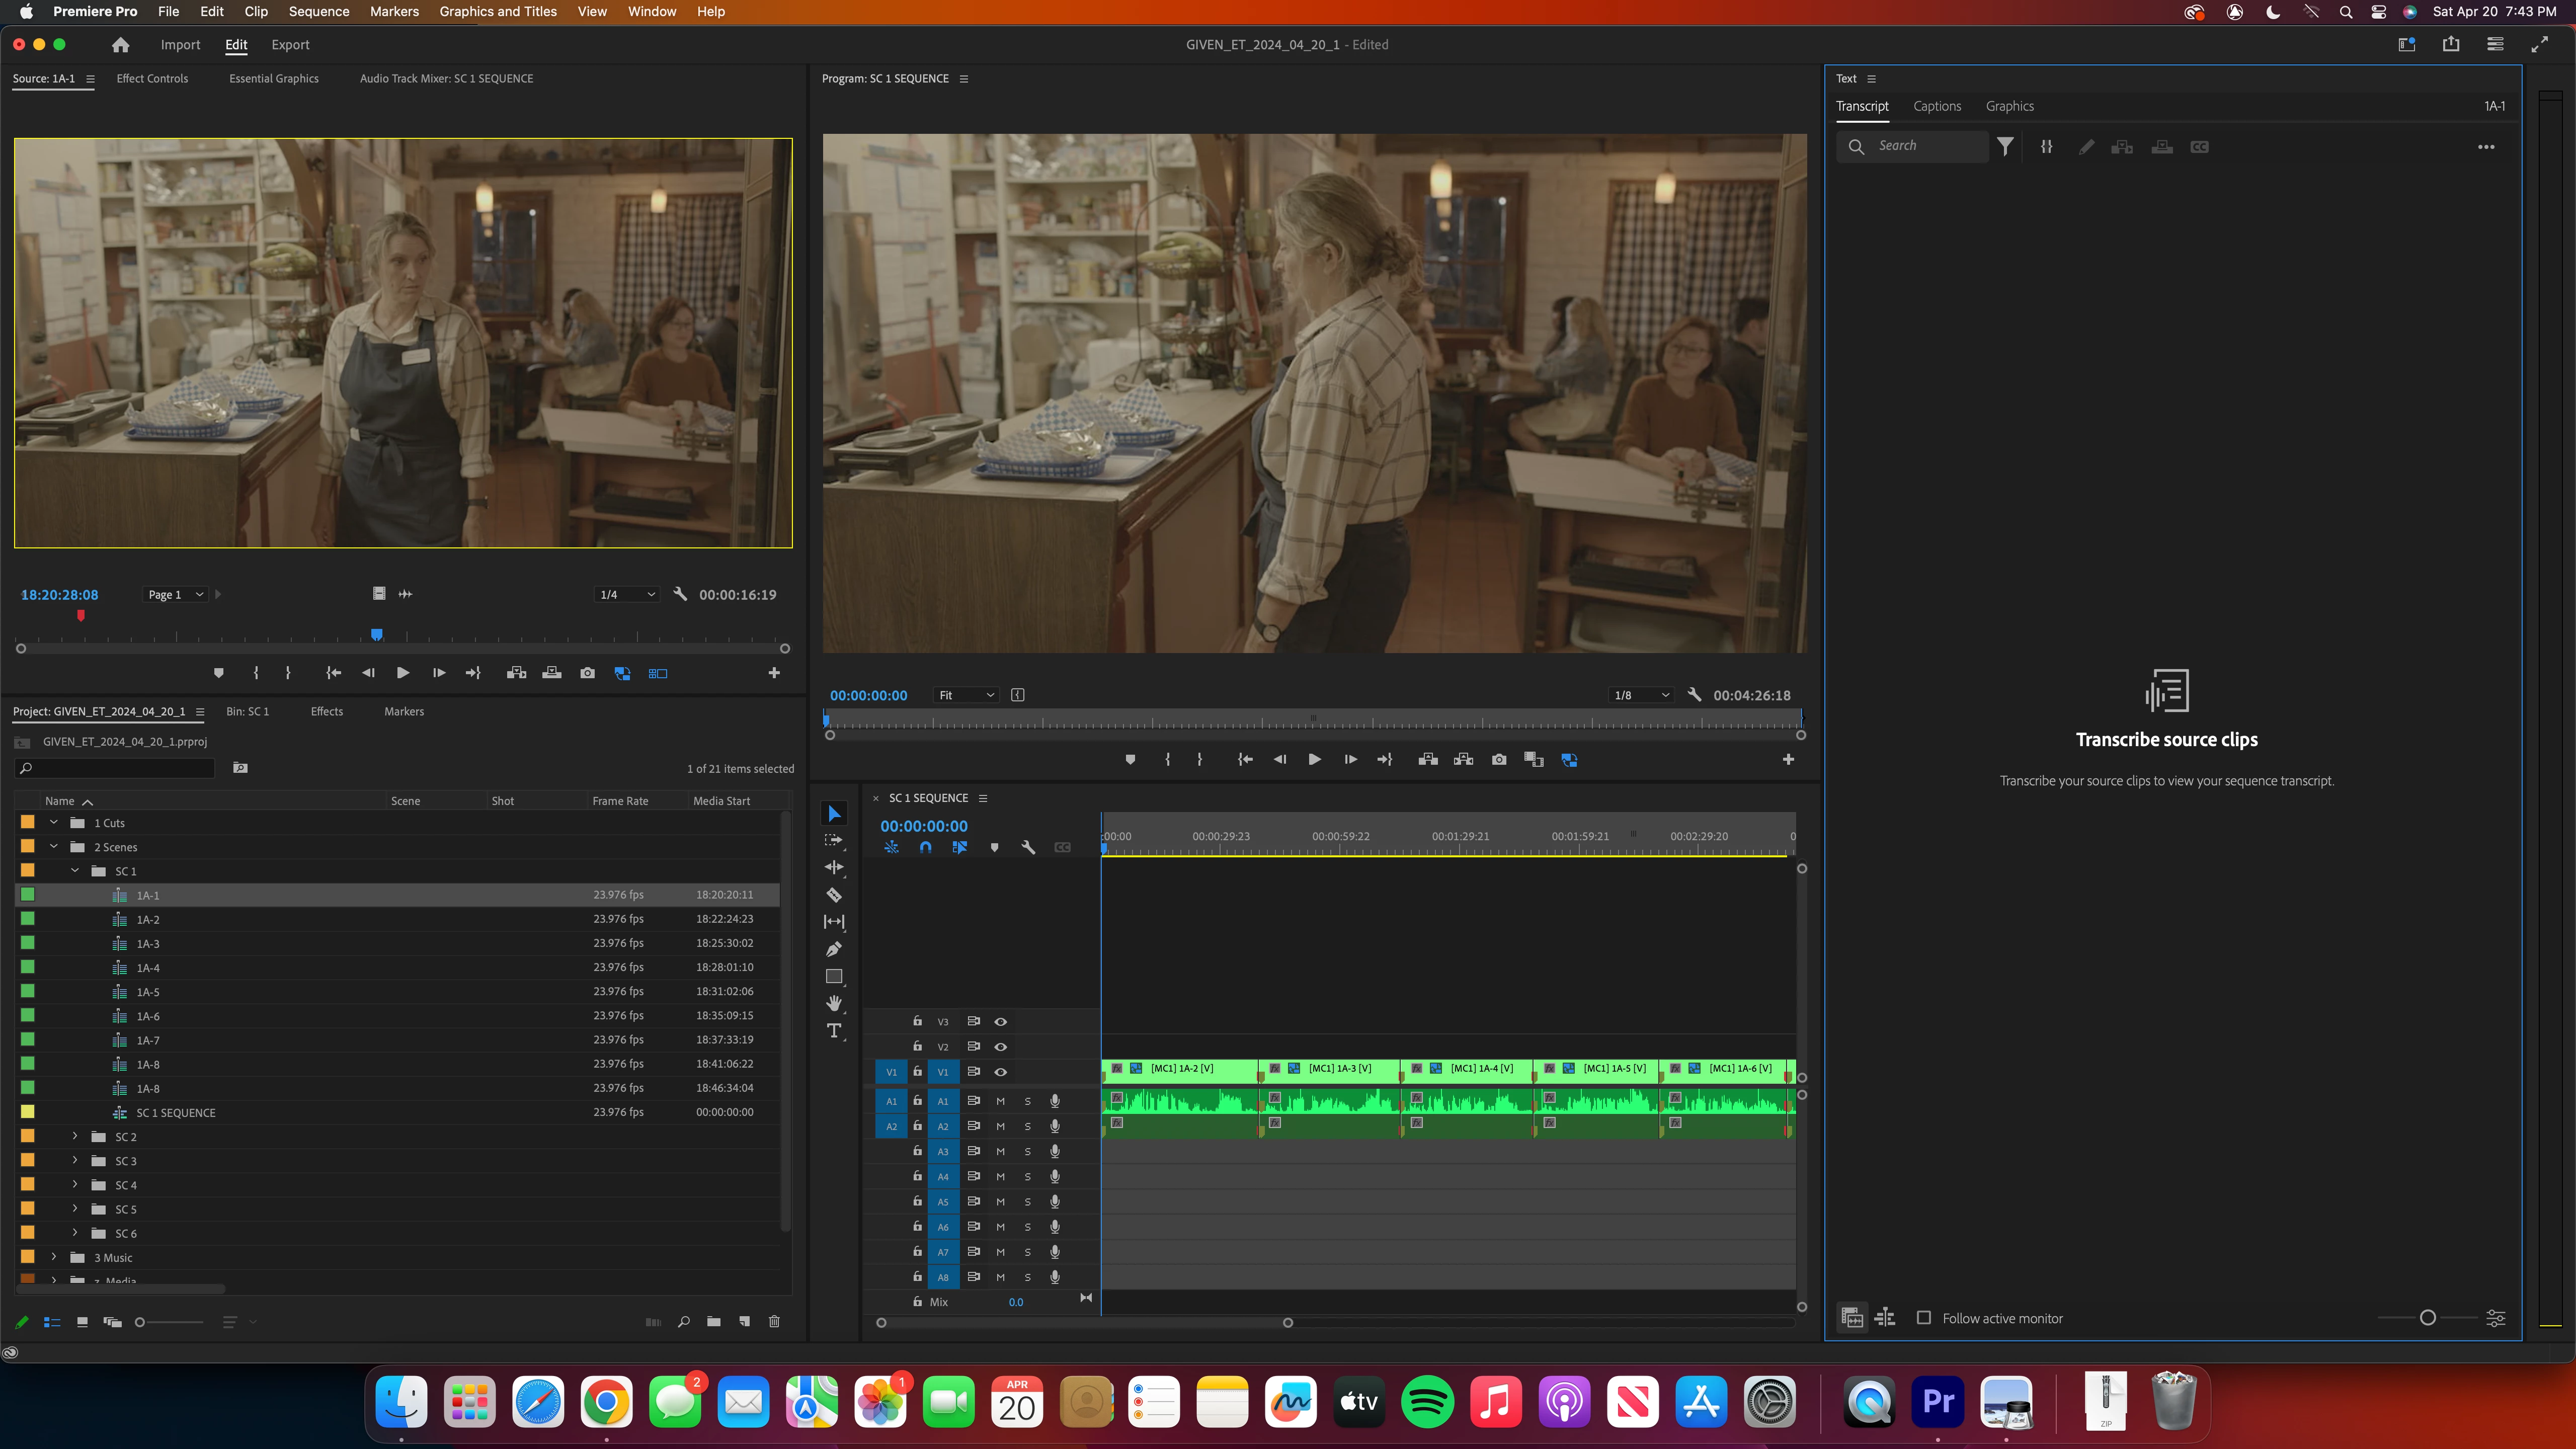Select the Ripple Edit tool

[833, 867]
